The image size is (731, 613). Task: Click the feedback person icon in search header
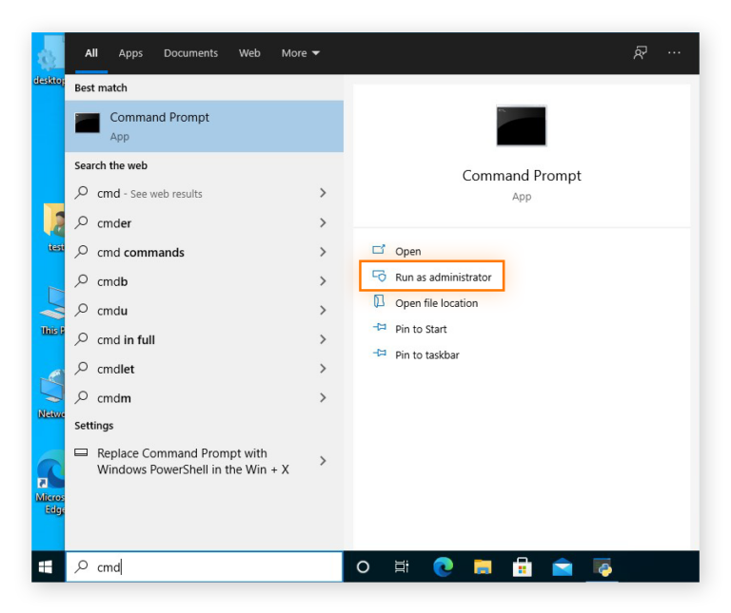(x=640, y=52)
